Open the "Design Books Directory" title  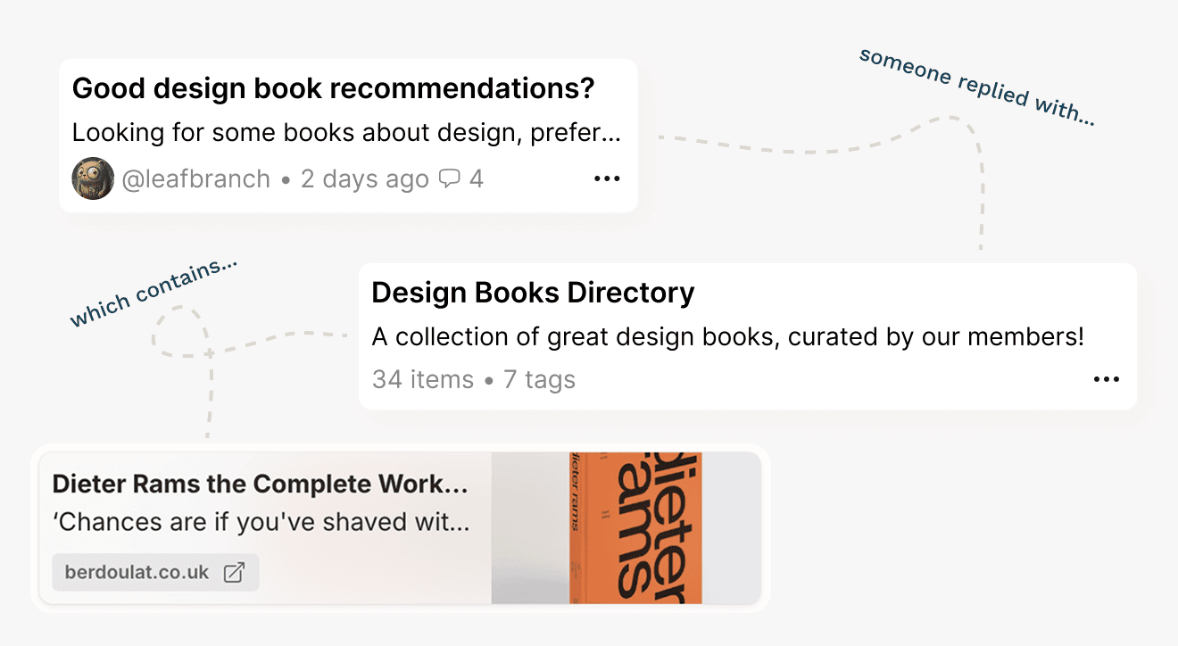click(533, 293)
